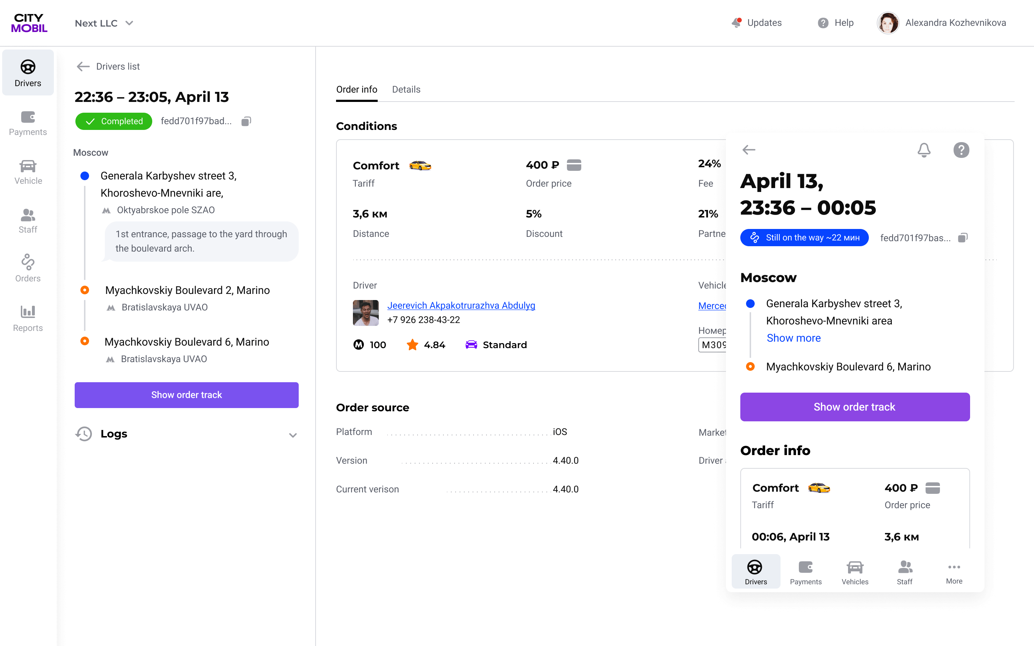This screenshot has width=1034, height=646.
Task: Click the Oktyabrskoe pole SZAO metro label
Action: [166, 210]
